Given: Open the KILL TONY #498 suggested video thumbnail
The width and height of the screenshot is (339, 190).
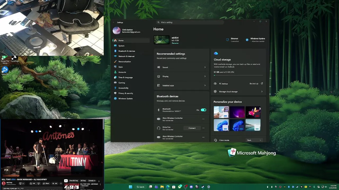Looking at the screenshot, I should 72,186.
